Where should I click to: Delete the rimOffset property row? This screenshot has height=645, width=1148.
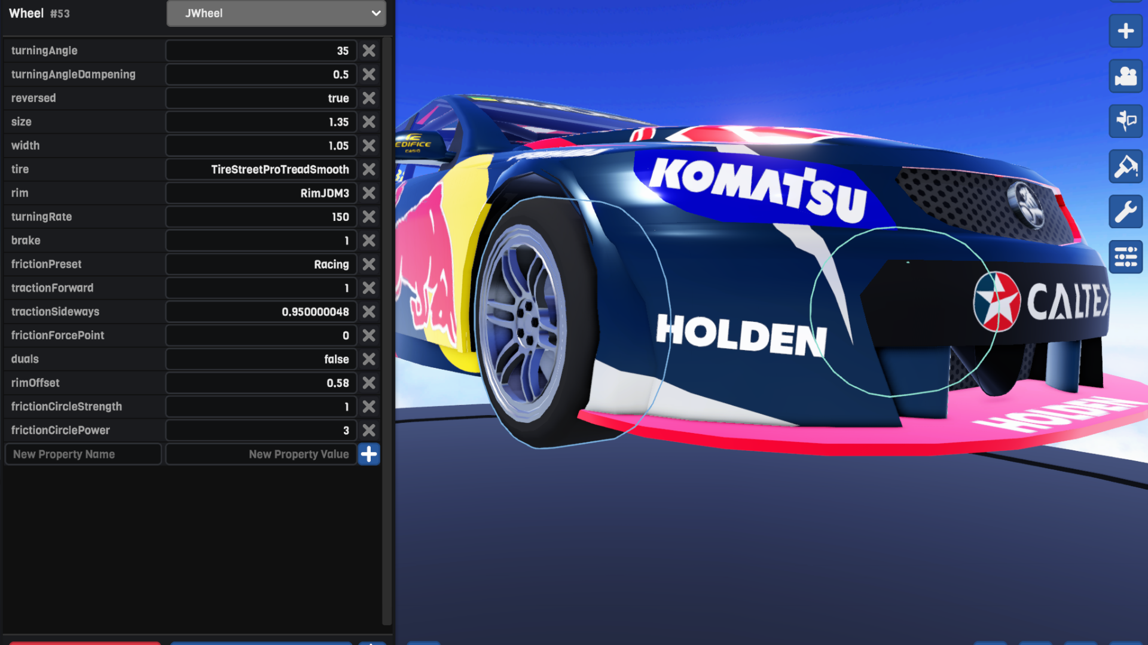369,383
